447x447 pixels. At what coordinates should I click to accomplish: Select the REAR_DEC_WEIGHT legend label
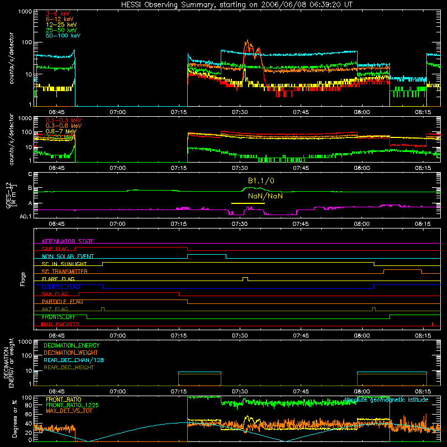click(x=69, y=368)
